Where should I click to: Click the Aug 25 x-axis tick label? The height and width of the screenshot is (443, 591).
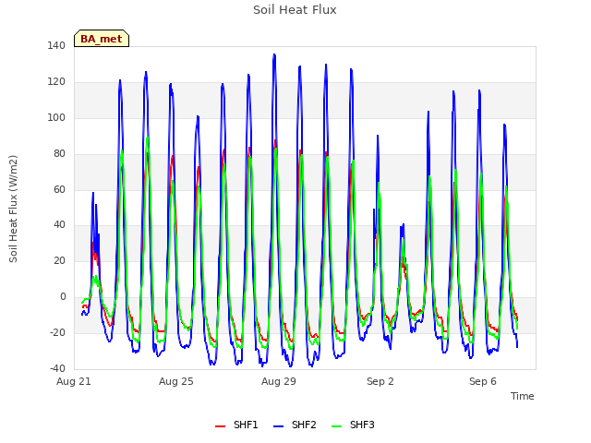click(x=176, y=381)
